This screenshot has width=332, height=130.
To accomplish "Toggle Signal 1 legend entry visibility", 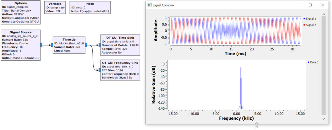I will pyautogui.click(x=310, y=19).
